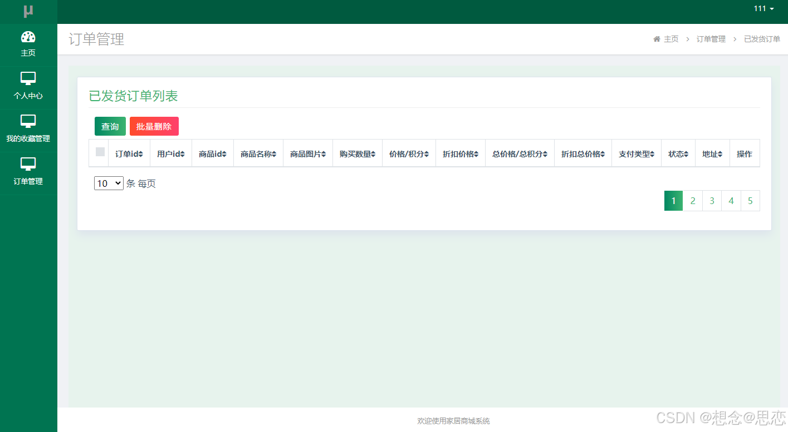Viewport: 788px width, 432px height.
Task: Click the dashboard gauge icon for 主页
Action: (x=28, y=37)
